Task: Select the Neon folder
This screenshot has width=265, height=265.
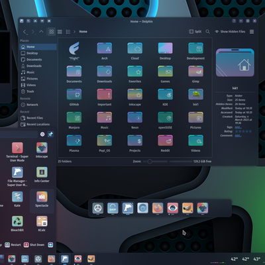Action: click(x=135, y=120)
